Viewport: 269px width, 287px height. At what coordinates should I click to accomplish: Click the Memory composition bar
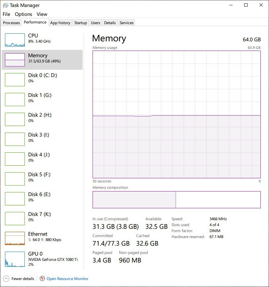176,200
